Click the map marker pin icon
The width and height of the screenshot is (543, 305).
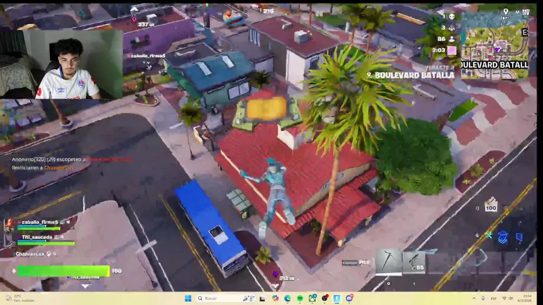coord(506,12)
